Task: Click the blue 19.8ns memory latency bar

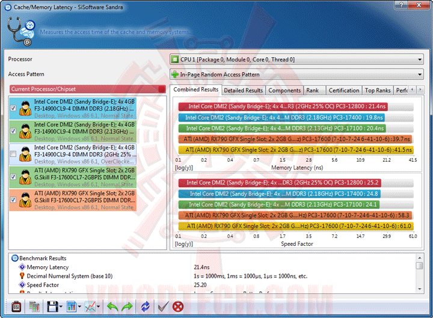Action: [x=281, y=118]
